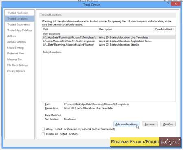Click the Add new location button
This screenshot has width=183, height=150.
pyautogui.click(x=126, y=124)
